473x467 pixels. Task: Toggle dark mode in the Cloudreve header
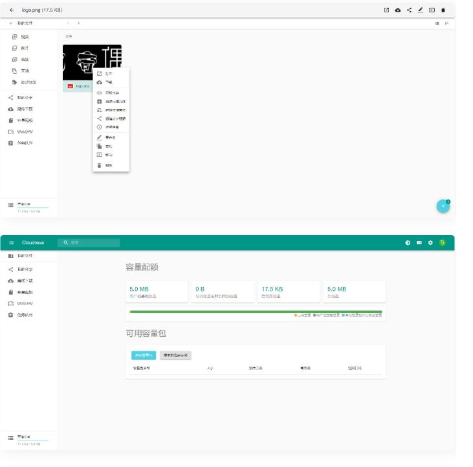[x=408, y=243]
